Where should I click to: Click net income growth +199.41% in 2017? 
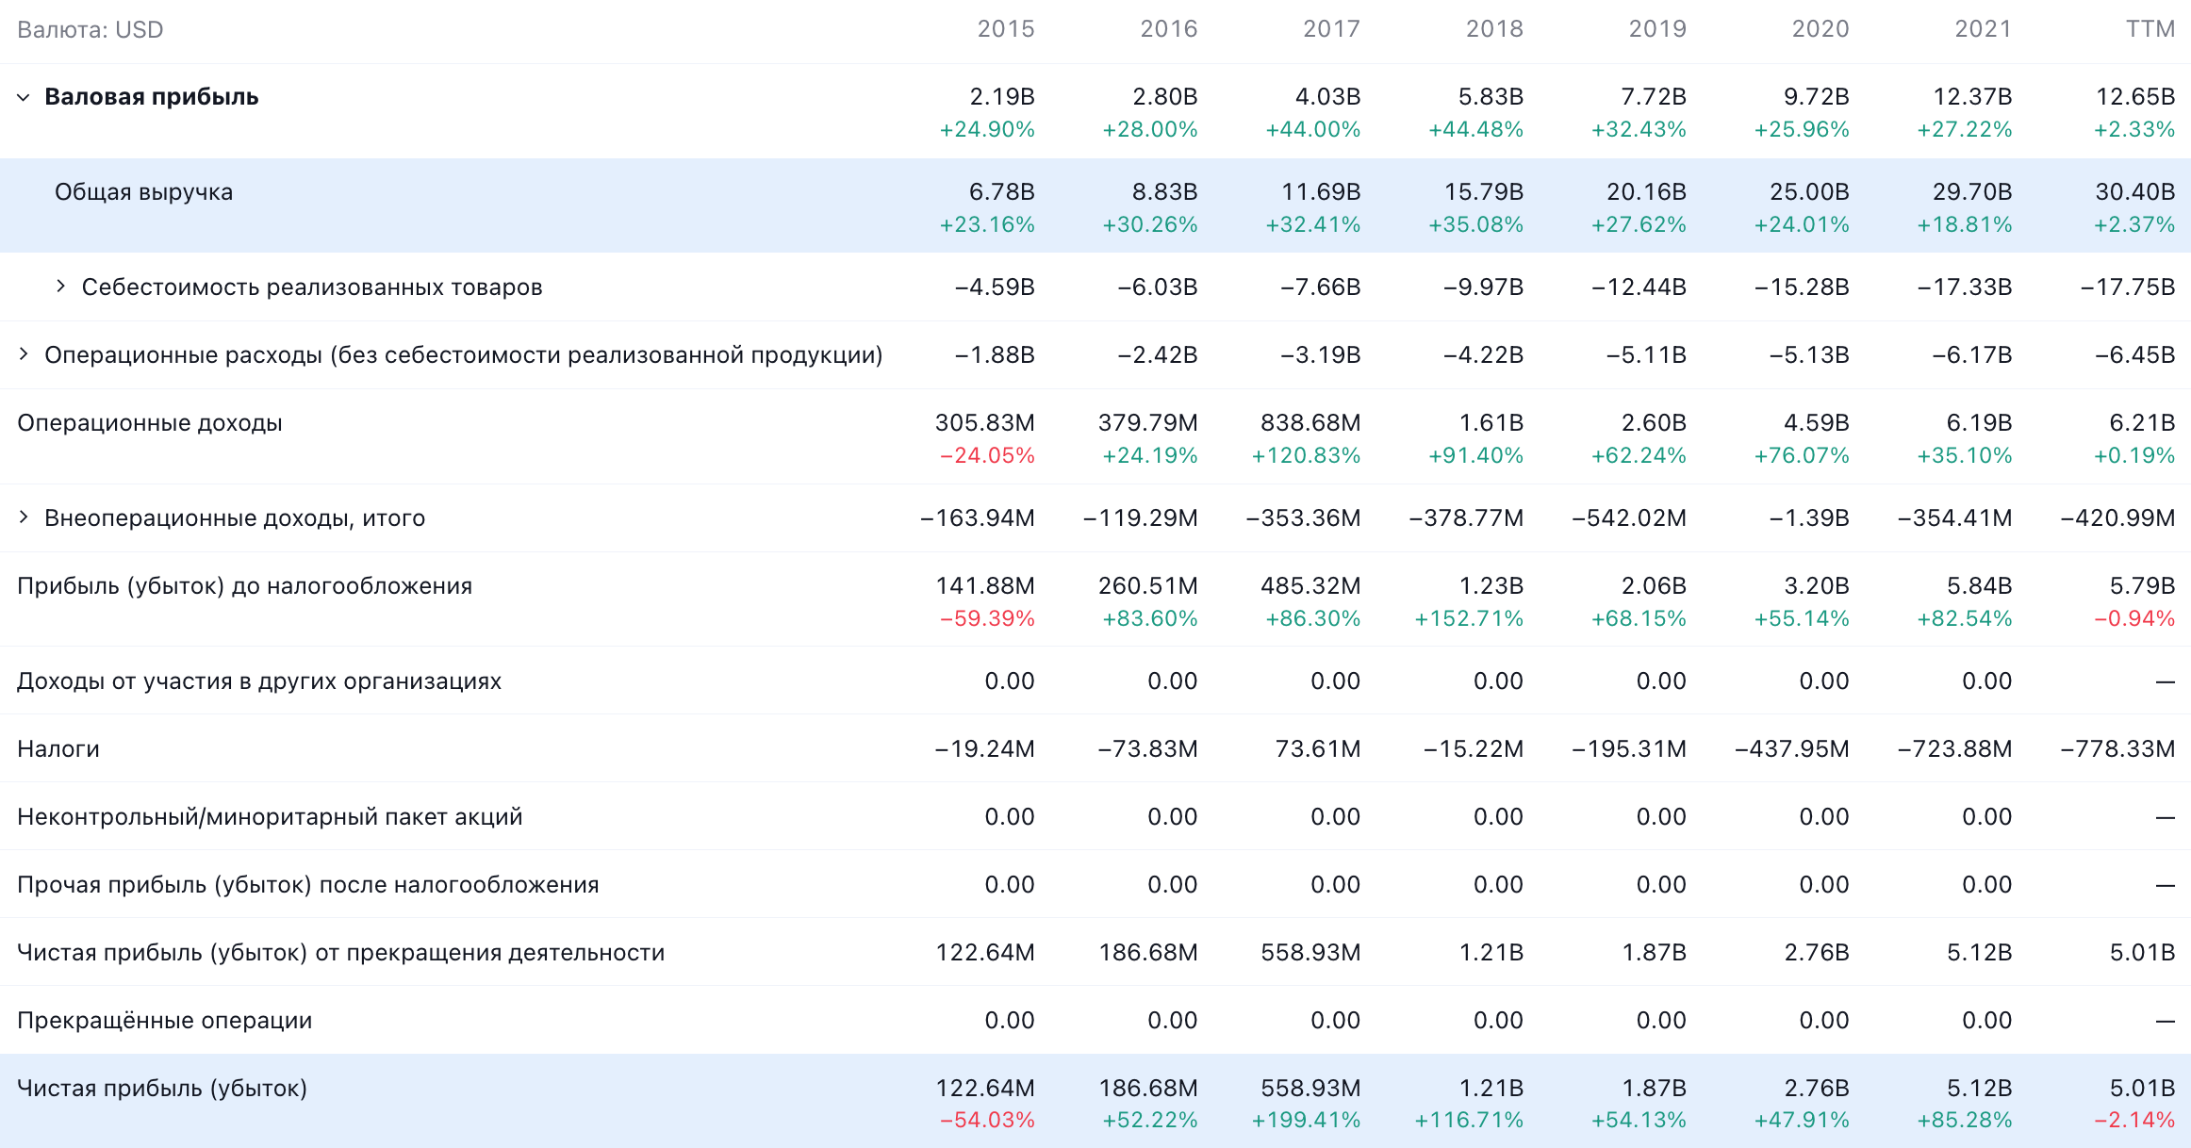tap(1306, 1121)
